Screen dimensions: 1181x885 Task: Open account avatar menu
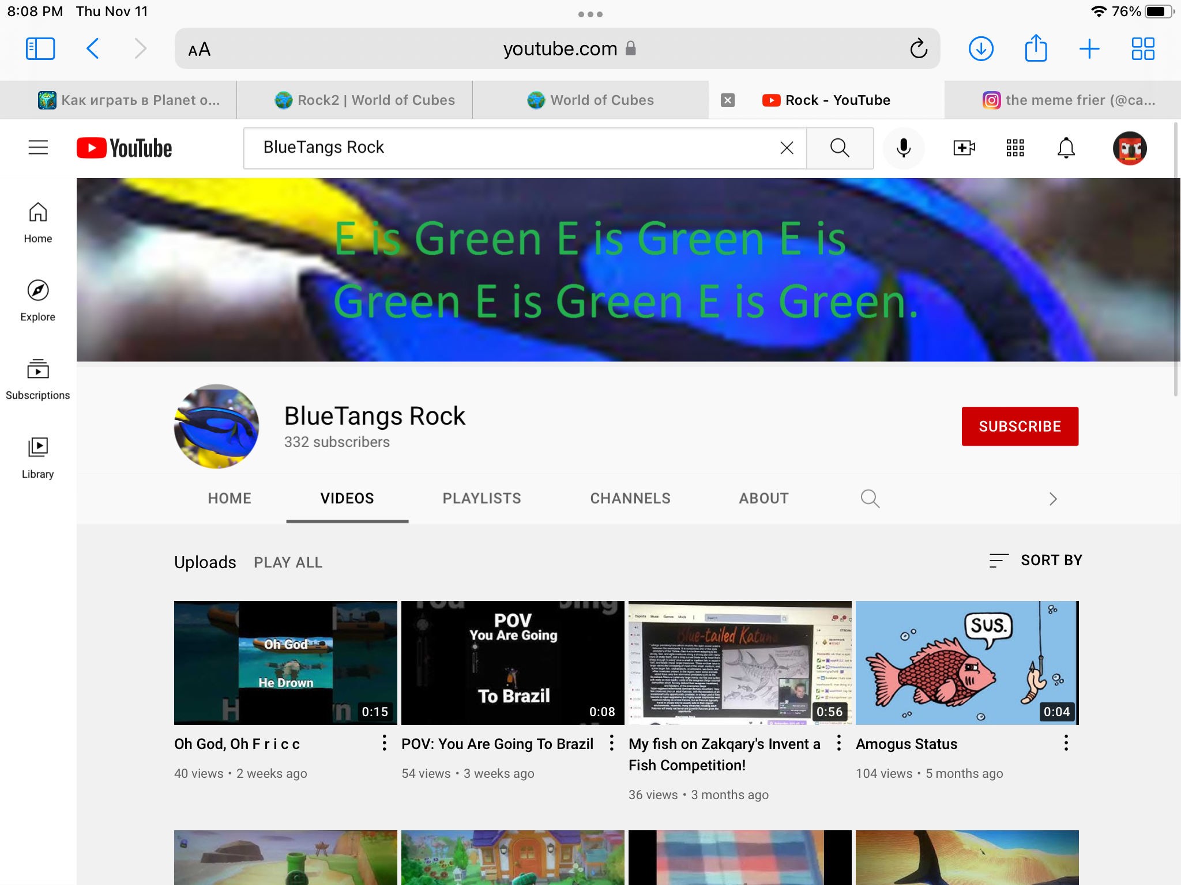coord(1130,148)
